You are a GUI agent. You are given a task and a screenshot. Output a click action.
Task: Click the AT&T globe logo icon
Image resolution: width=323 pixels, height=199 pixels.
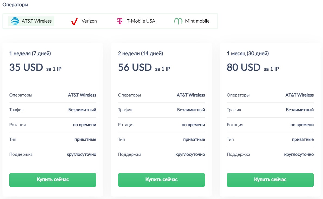coord(15,21)
